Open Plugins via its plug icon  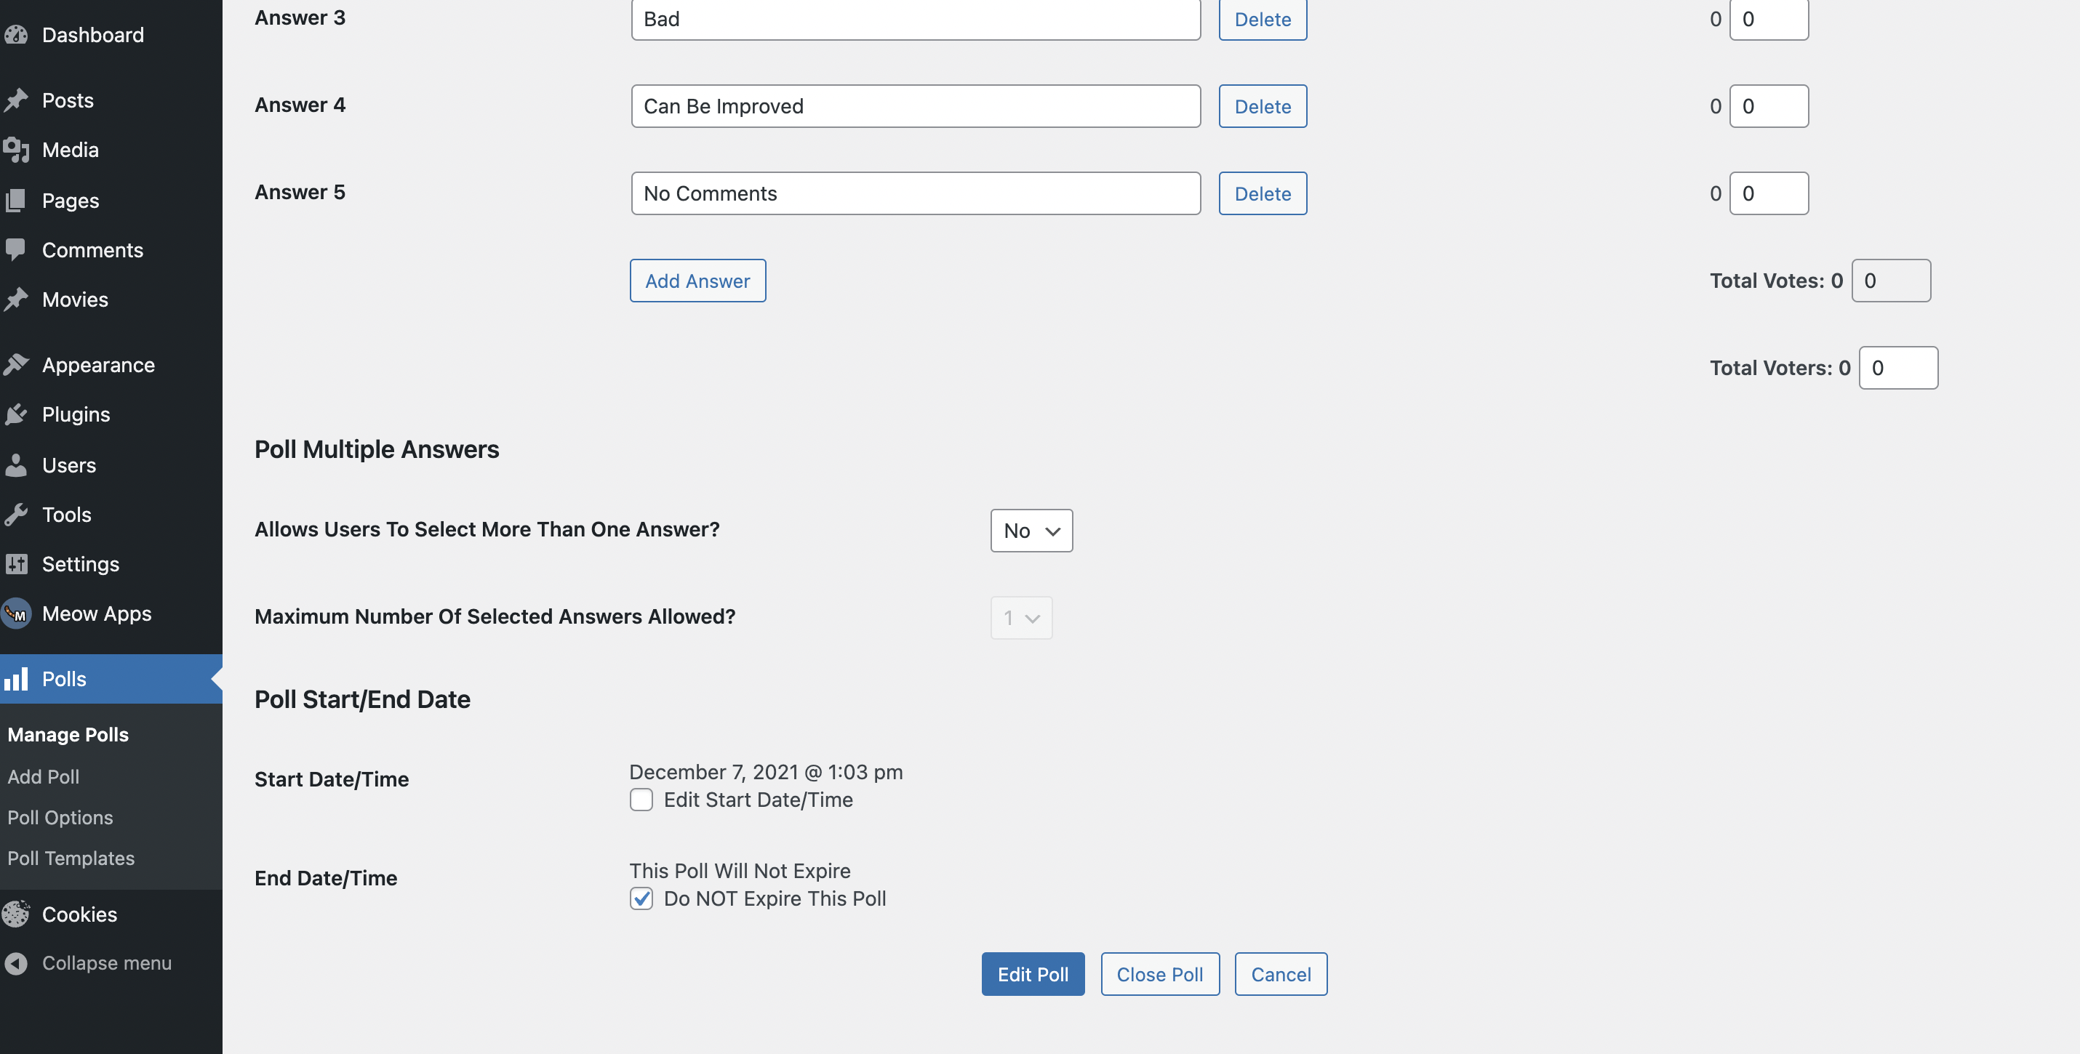[16, 415]
